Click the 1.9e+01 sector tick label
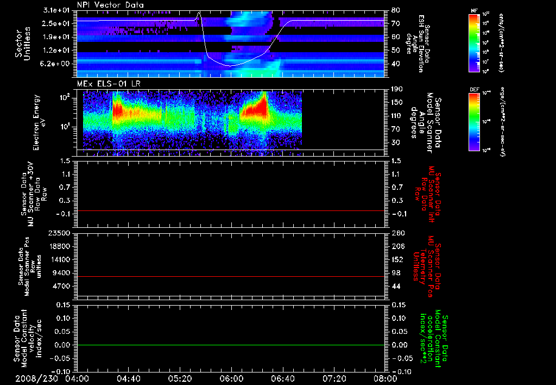The height and width of the screenshot is (385, 556). pos(56,37)
